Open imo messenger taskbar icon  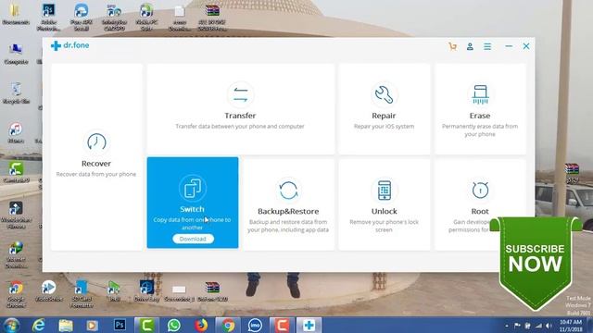pyautogui.click(x=256, y=325)
